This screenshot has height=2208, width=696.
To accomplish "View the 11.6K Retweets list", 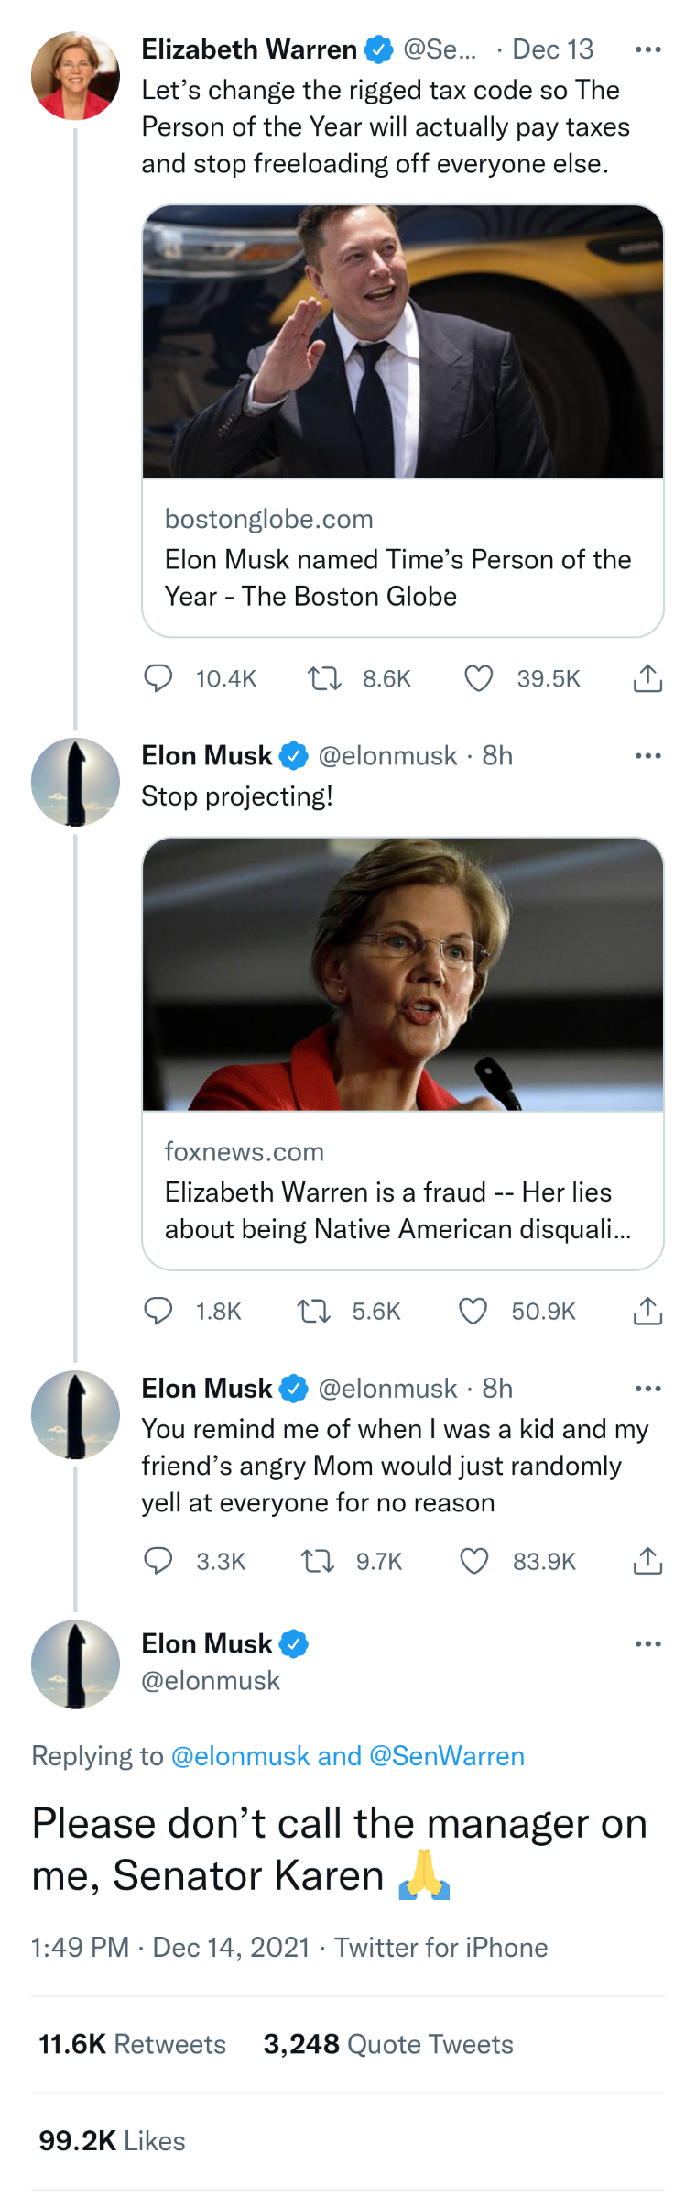I will [132, 2044].
